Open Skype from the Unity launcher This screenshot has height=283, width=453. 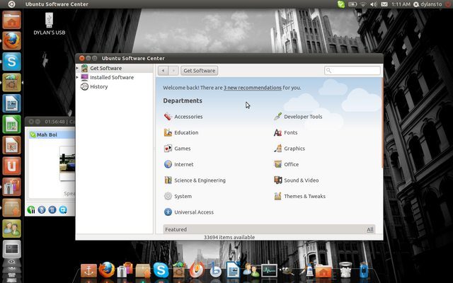click(11, 62)
